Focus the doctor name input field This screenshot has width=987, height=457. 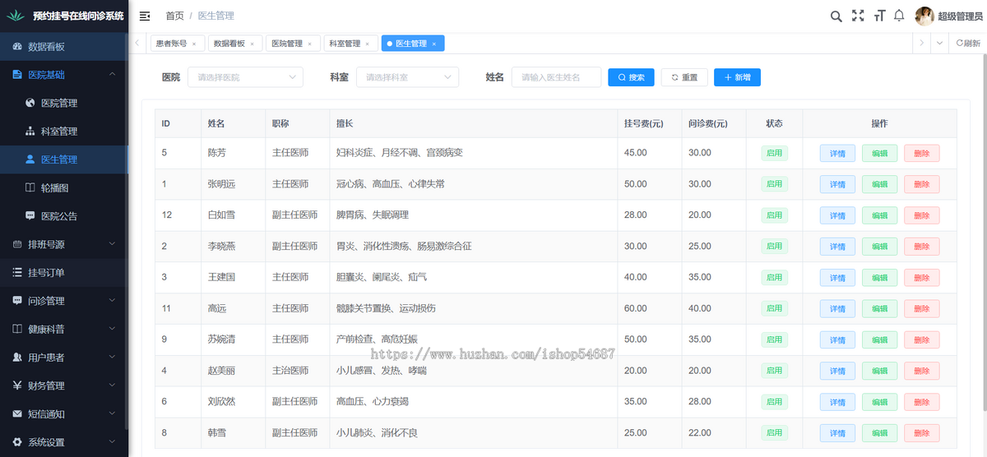(556, 77)
